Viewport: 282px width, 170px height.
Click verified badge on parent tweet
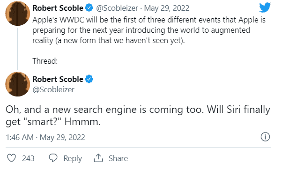click(x=89, y=8)
